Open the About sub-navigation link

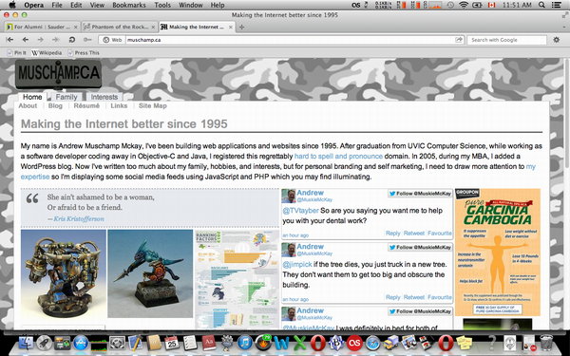[x=28, y=105]
